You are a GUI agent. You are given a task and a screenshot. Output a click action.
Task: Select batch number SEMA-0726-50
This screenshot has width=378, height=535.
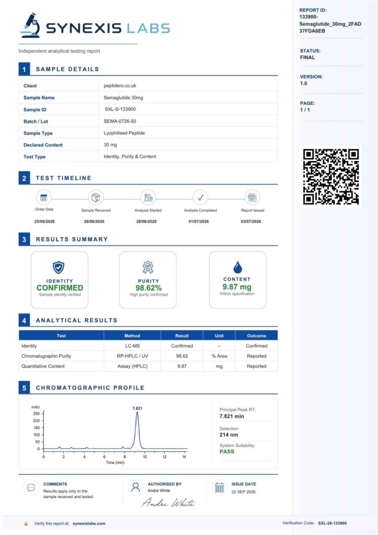(120, 121)
